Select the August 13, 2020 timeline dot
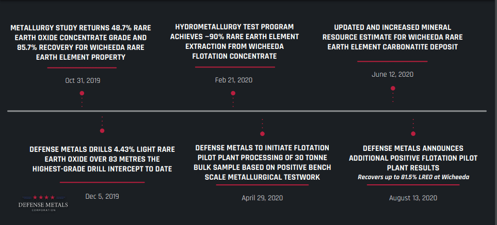 (x=413, y=134)
